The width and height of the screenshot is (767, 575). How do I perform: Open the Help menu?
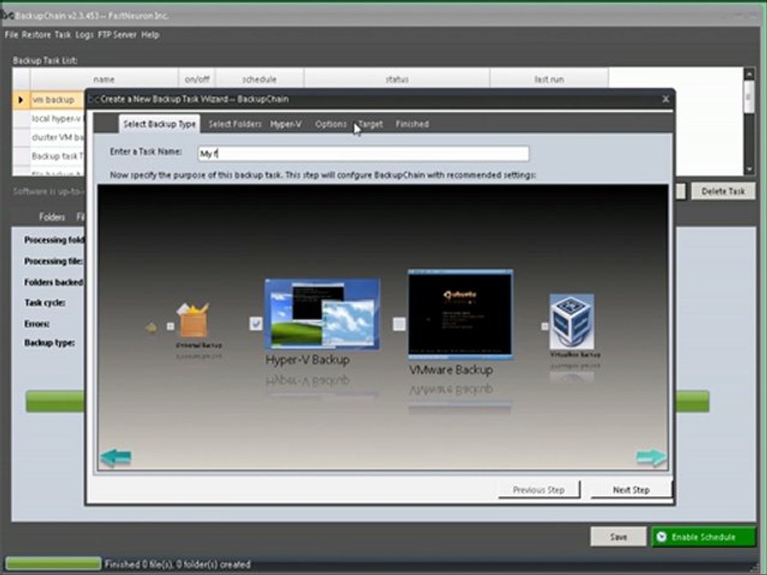coord(150,34)
